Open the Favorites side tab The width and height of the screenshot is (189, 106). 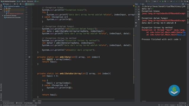[x=1, y=87]
